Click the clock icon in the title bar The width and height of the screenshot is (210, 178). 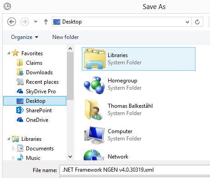coord(7,6)
